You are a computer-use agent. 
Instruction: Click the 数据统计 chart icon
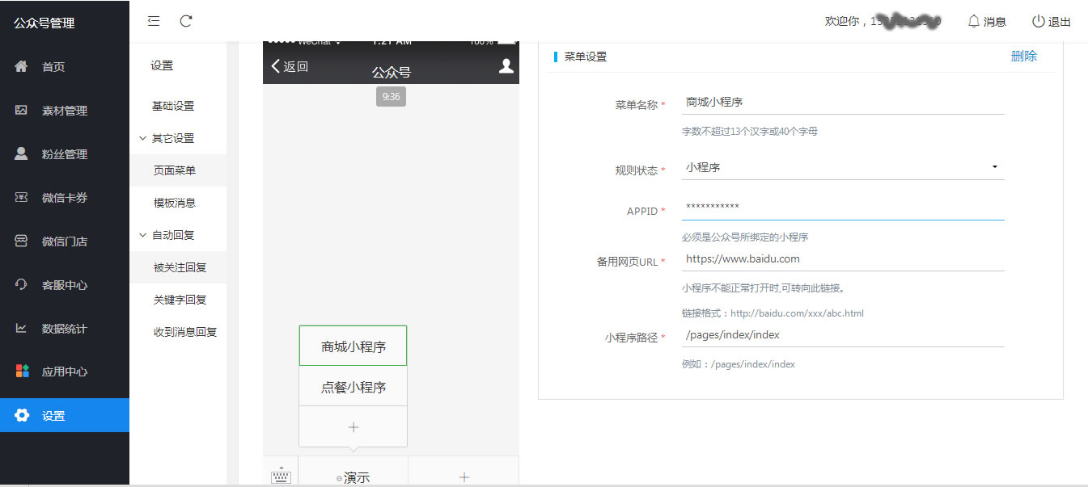[22, 329]
